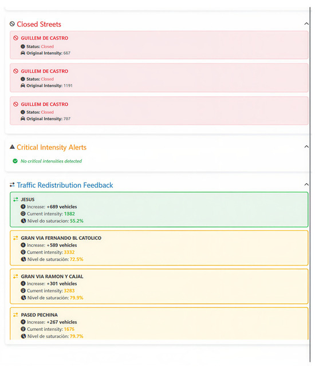Screen dimensions: 315x368
Task: Click the green exchange icon on JESUS card
Action: click(15, 200)
